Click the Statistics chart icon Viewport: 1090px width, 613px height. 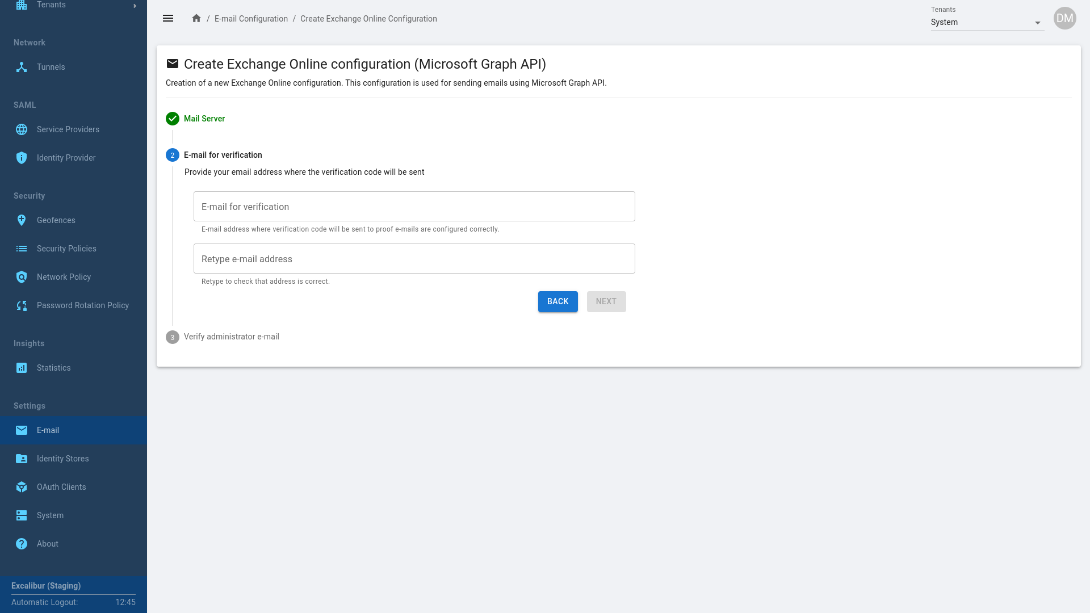[x=22, y=368]
